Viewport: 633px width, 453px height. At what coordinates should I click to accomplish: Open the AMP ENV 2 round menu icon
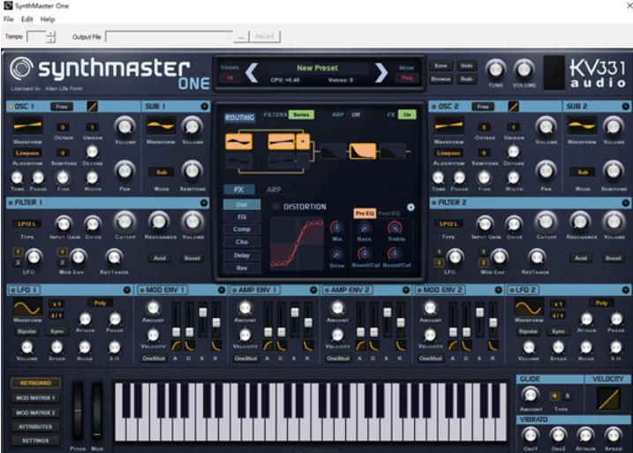coord(406,290)
